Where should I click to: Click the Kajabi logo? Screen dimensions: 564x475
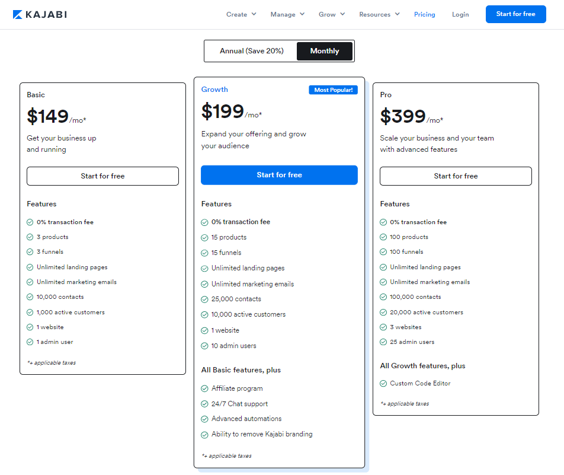(40, 14)
